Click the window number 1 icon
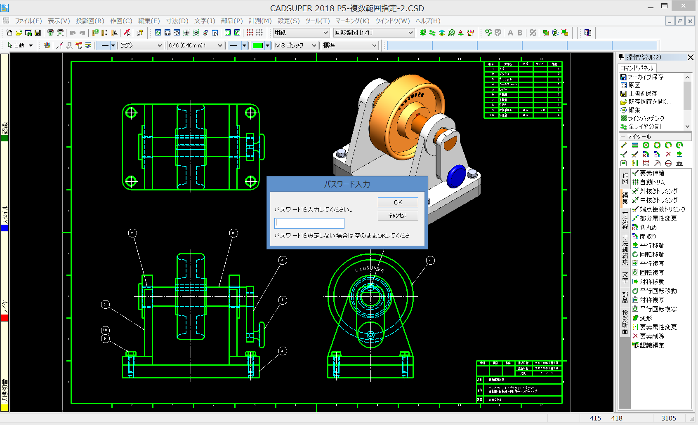This screenshot has width=698, height=425. tap(228, 33)
